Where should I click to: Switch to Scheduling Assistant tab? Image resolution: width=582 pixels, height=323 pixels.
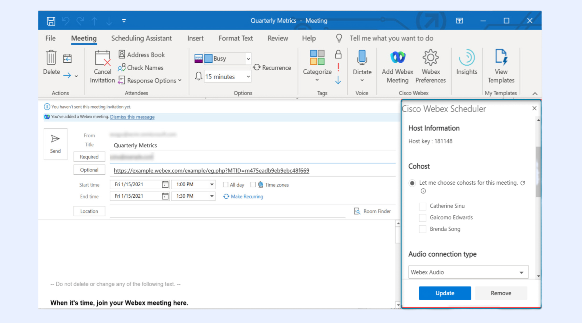tap(141, 38)
